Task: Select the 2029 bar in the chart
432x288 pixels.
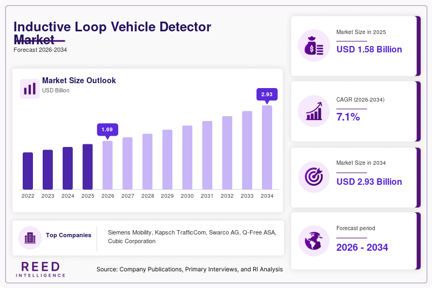Action: pos(167,159)
